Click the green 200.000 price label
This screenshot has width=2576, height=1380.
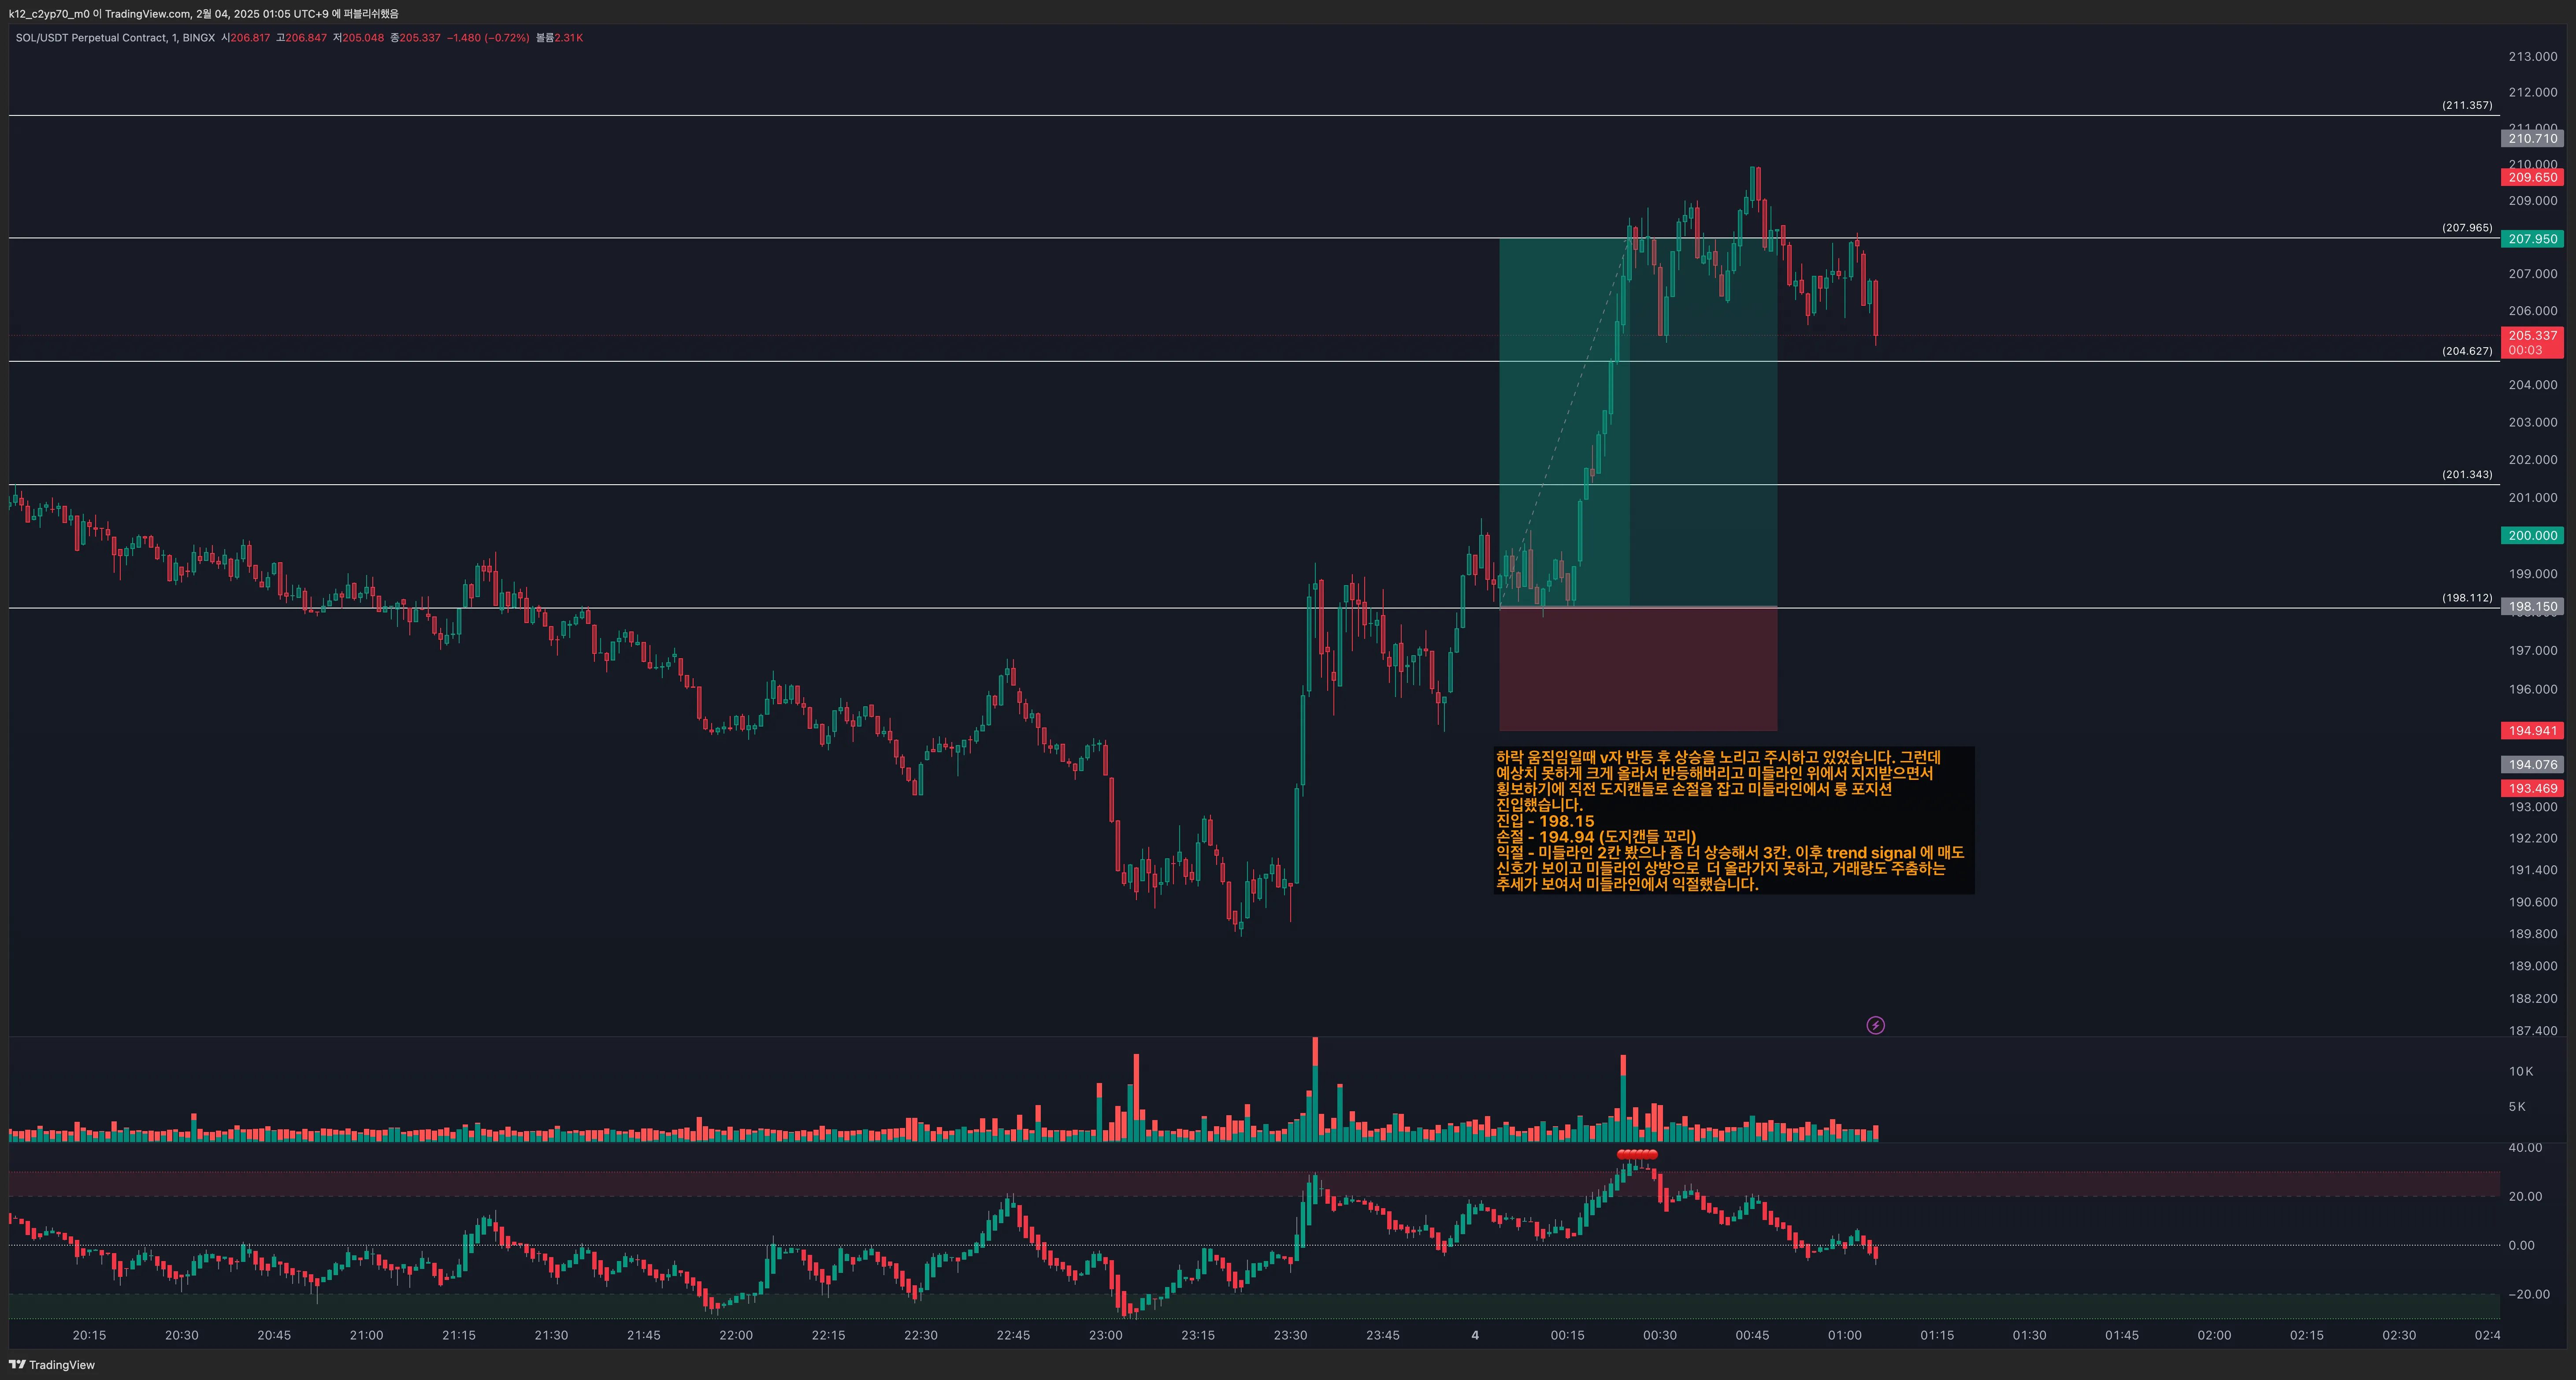tap(2532, 535)
